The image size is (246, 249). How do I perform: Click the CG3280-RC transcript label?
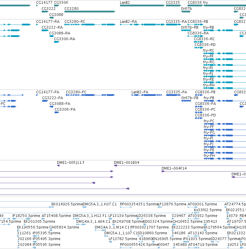point(75,22)
